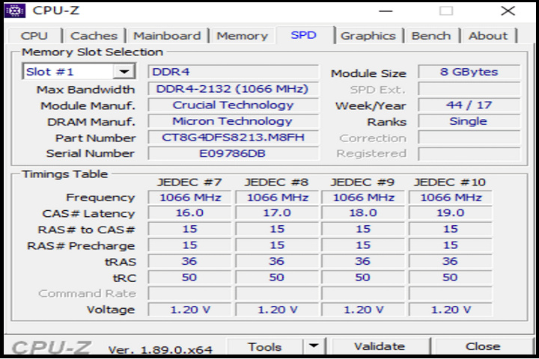
Task: Open the Tools dropdown arrow
Action: [314, 346]
